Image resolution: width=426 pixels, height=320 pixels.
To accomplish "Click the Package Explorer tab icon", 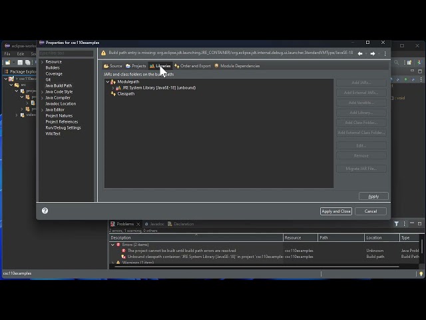I will pyautogui.click(x=6, y=71).
